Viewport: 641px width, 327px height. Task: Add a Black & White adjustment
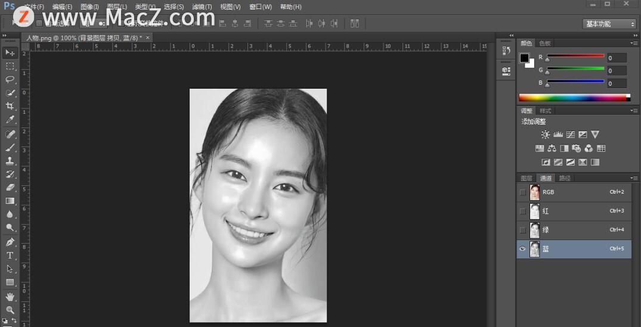(x=564, y=148)
